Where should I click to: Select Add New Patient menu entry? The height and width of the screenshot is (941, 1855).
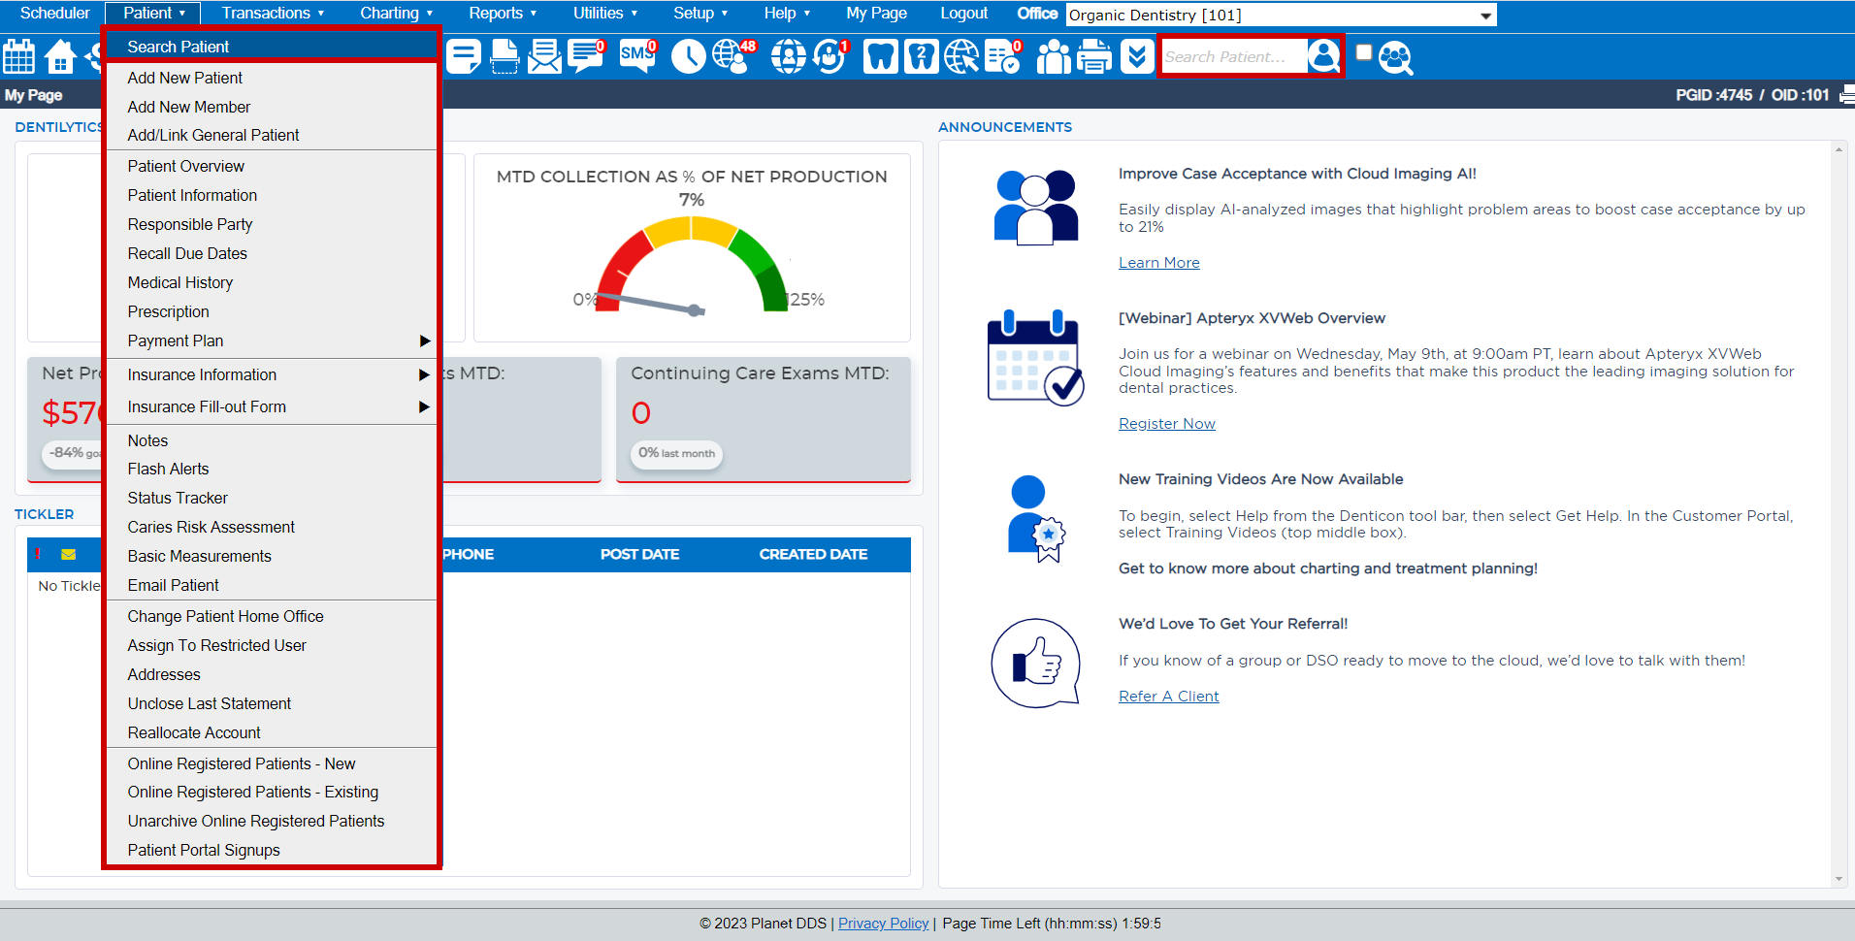click(x=185, y=78)
